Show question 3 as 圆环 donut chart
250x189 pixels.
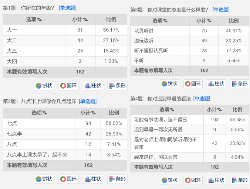coord(193,84)
